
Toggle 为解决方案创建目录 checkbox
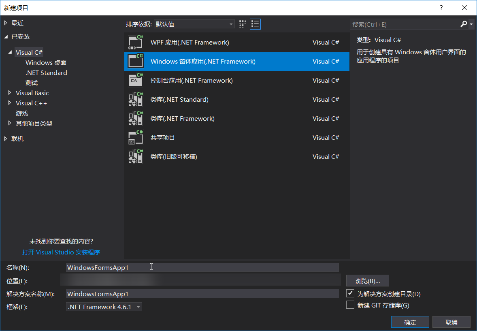[350, 294]
